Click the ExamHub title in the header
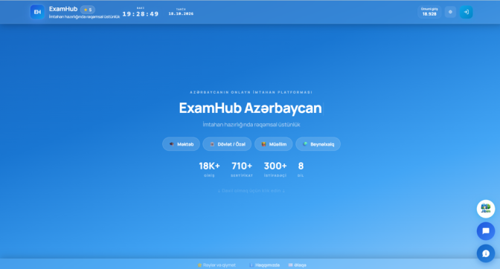Image resolution: width=500 pixels, height=269 pixels. click(63, 9)
